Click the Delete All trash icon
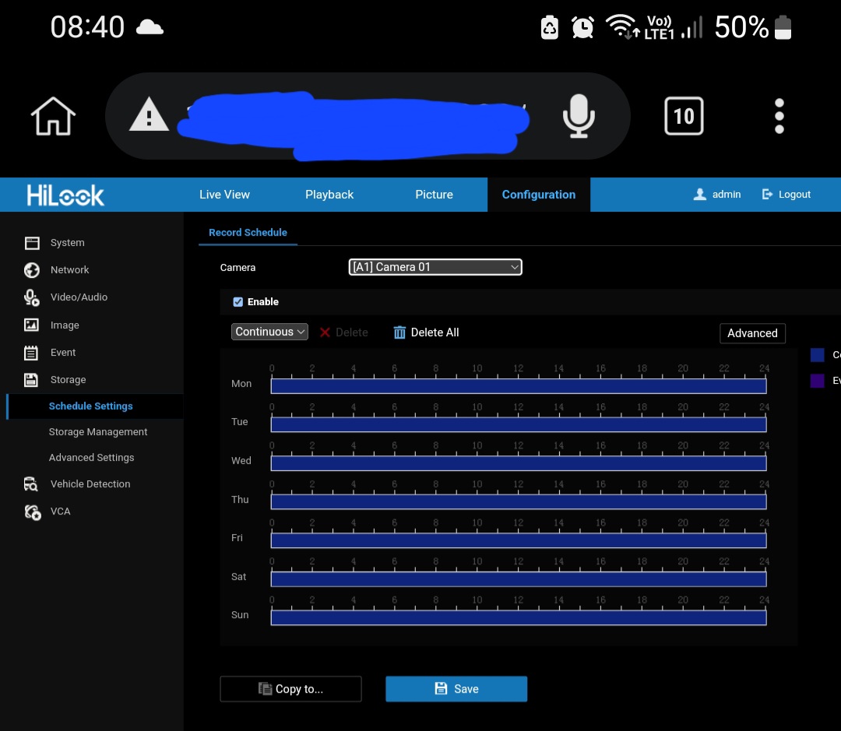The width and height of the screenshot is (841, 731). click(x=399, y=332)
